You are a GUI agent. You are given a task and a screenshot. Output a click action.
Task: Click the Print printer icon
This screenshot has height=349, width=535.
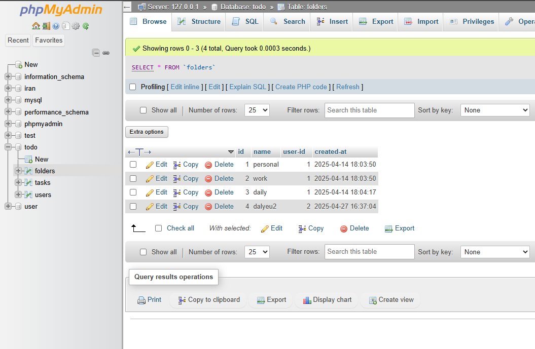(x=141, y=300)
